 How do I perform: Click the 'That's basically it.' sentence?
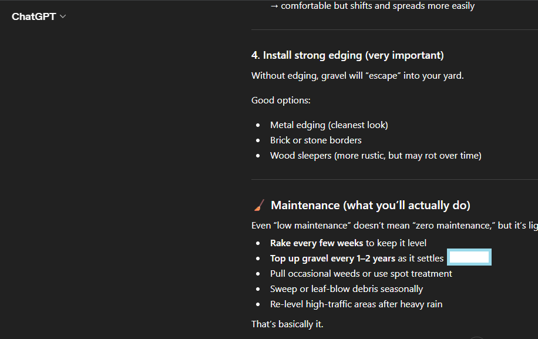[287, 324]
